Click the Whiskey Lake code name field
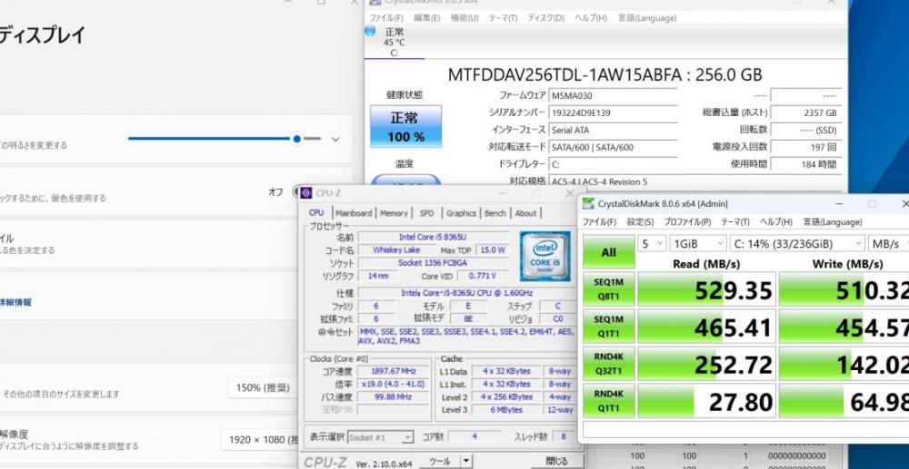The height and width of the screenshot is (469, 909). pos(397,249)
